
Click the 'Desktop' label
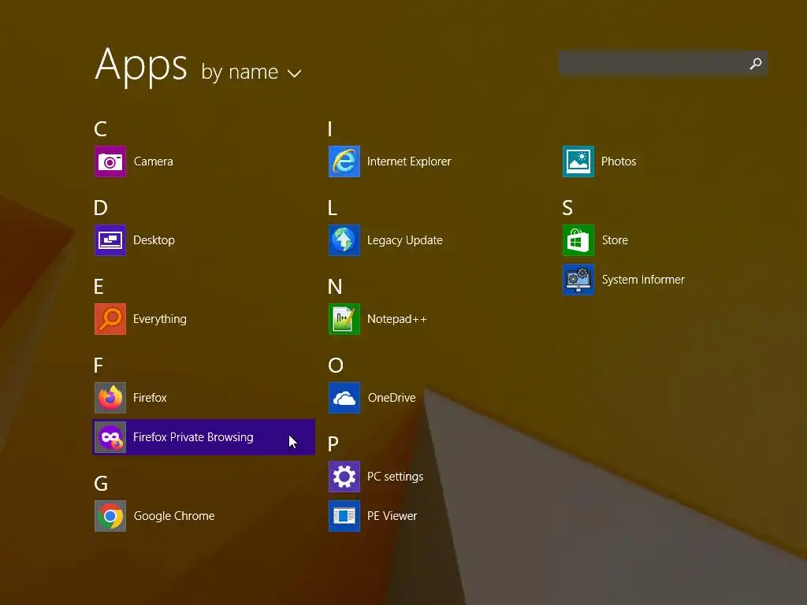click(154, 240)
